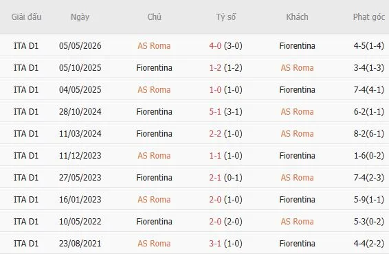Open Fiorentina home team on 10/05/2022
389x254 pixels.
point(154,222)
